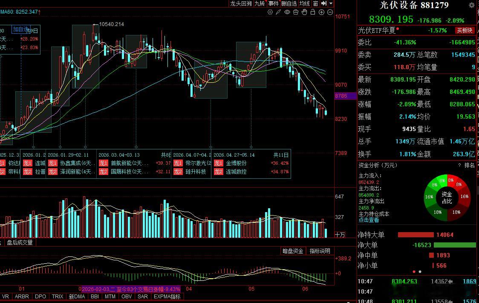Select the VR indicator tab

(x=5, y=296)
